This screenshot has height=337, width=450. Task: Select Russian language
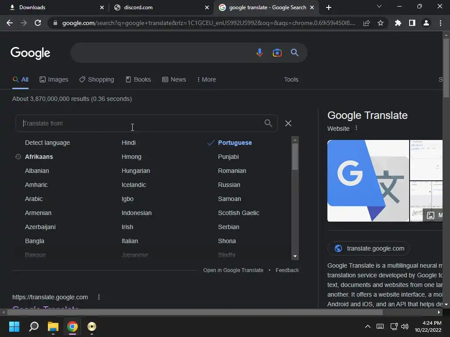click(x=229, y=185)
